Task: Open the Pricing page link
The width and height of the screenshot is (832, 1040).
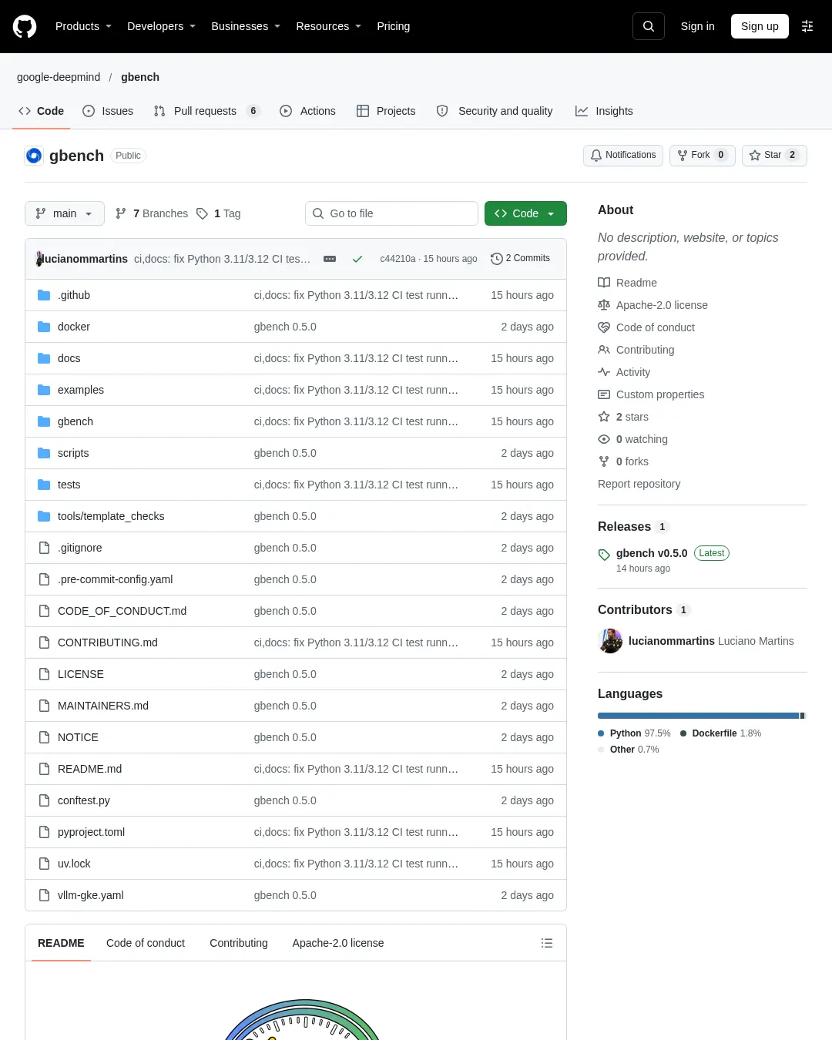Action: coord(394,26)
